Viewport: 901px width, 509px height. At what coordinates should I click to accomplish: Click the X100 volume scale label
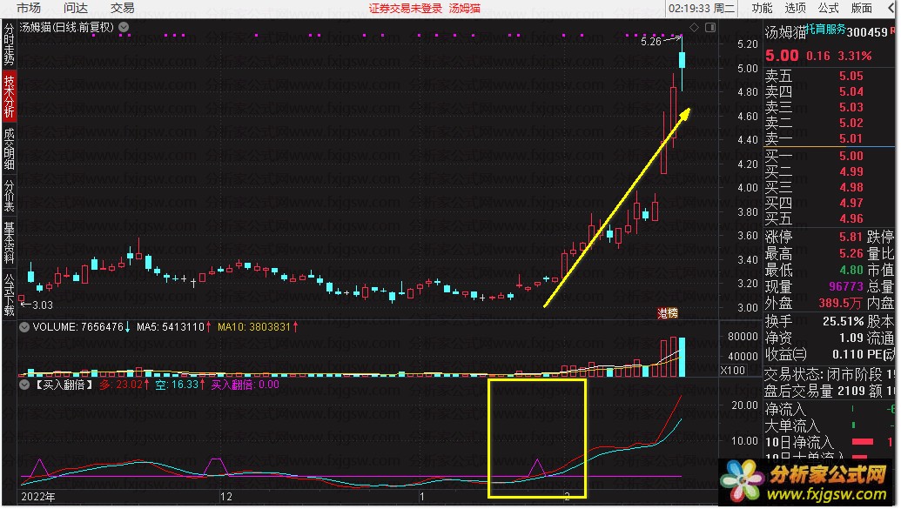[733, 371]
